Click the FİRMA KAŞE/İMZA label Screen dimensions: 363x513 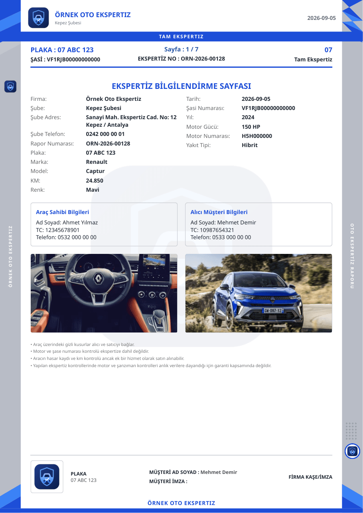[310, 477]
